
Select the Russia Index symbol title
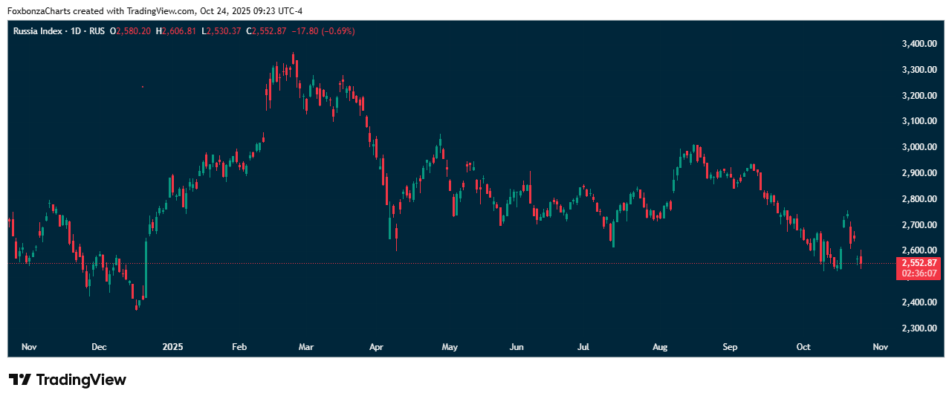pos(35,31)
